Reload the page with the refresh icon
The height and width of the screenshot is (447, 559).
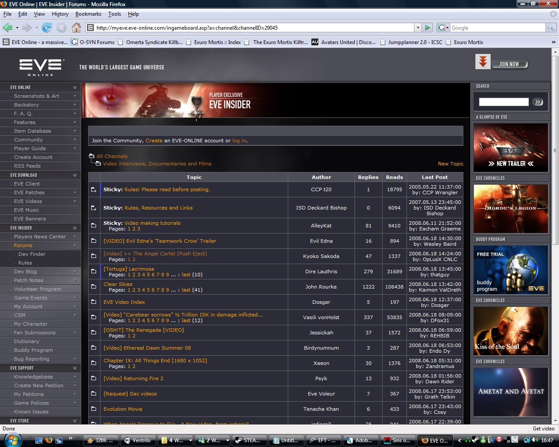(x=47, y=28)
